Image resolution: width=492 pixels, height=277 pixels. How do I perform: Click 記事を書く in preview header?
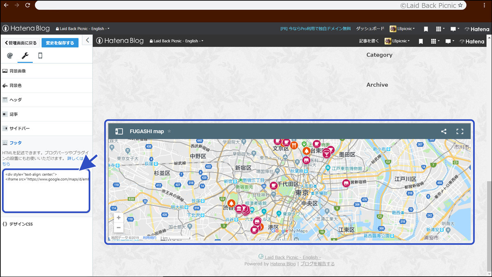point(369,41)
